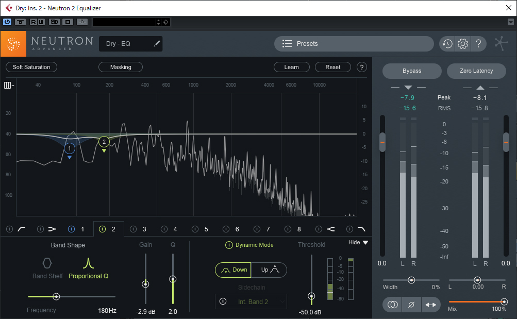Click the output gain fader
Viewport: 517px width, 319px height.
506,142
